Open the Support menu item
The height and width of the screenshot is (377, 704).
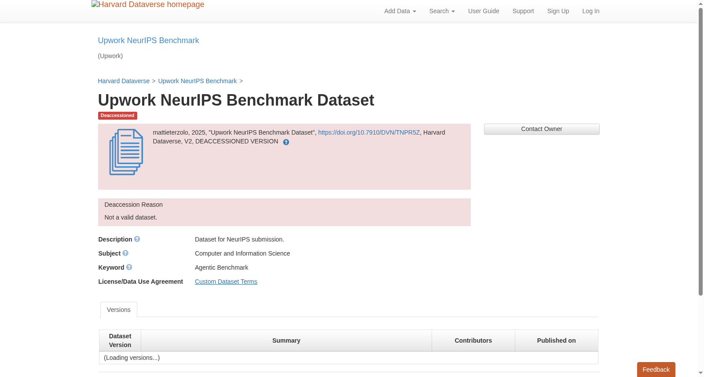(523, 11)
